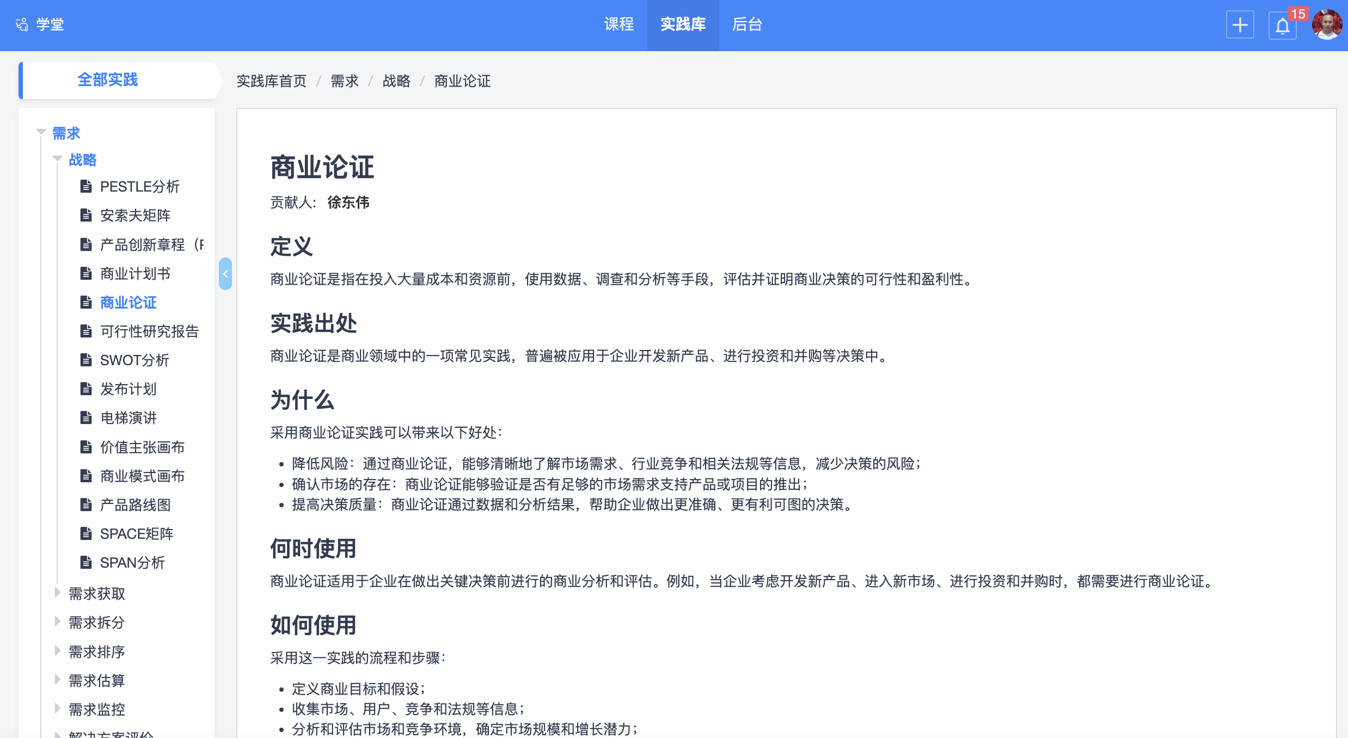Open the notification bell with 15 badge
Viewport: 1348px width, 738px height.
[1282, 26]
